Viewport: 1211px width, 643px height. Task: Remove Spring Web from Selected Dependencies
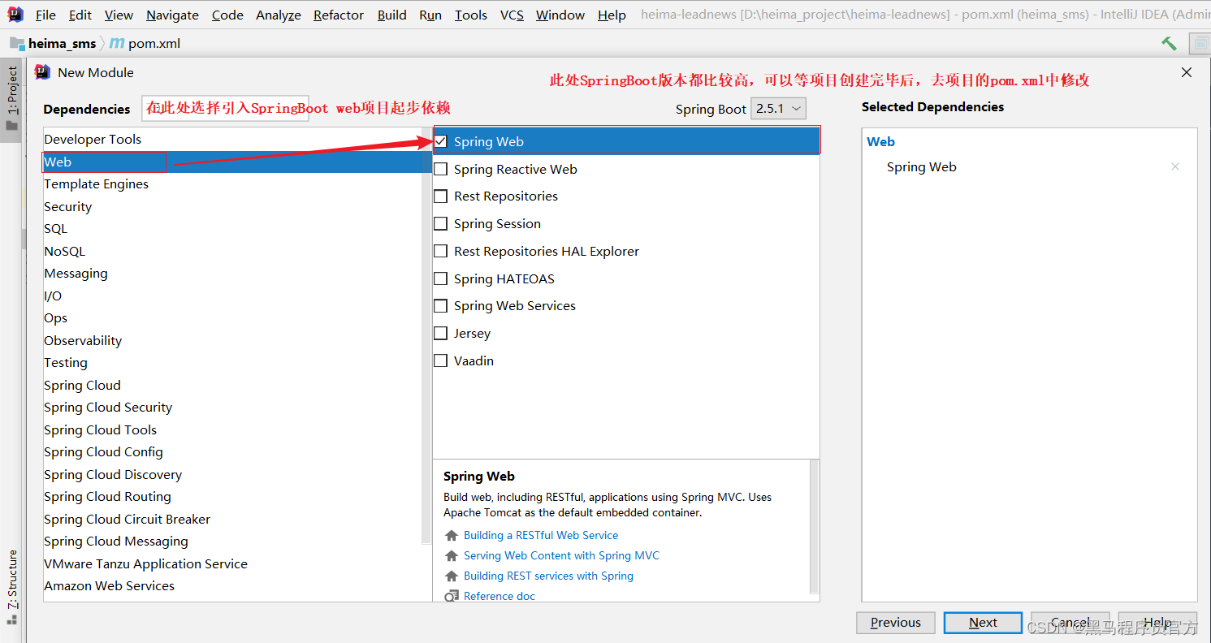1175,166
